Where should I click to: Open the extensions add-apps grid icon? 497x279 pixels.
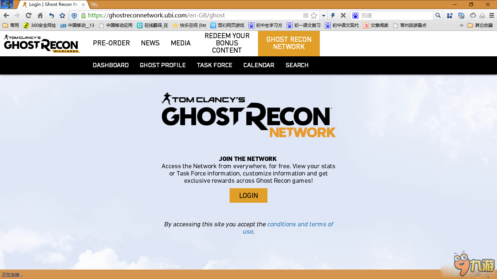(x=450, y=16)
